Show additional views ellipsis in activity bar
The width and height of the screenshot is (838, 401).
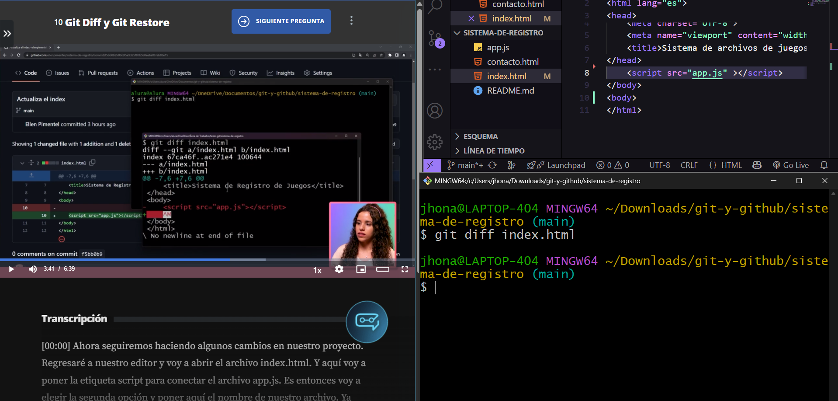point(435,70)
